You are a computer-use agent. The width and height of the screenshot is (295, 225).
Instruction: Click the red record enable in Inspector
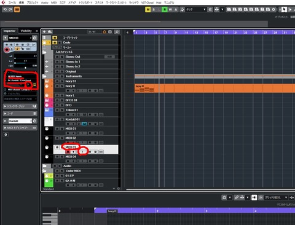click(x=7, y=49)
